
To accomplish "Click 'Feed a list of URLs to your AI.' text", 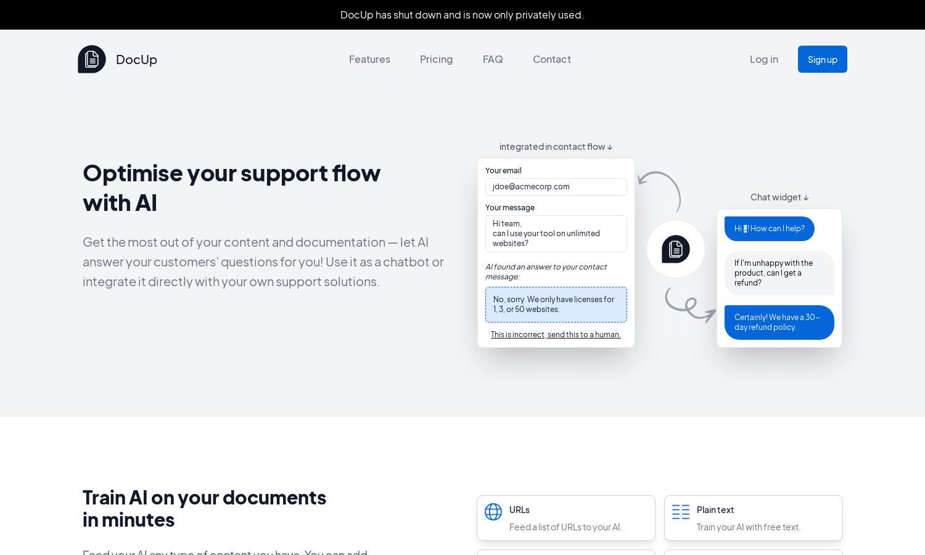I will point(566,527).
